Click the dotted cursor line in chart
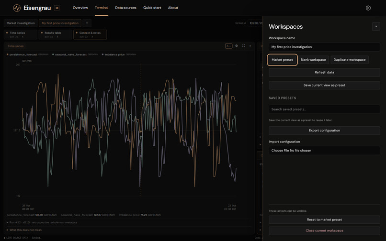 point(141,131)
